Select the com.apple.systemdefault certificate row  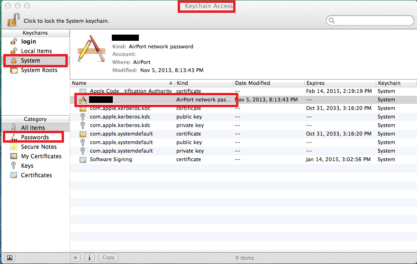(244, 134)
